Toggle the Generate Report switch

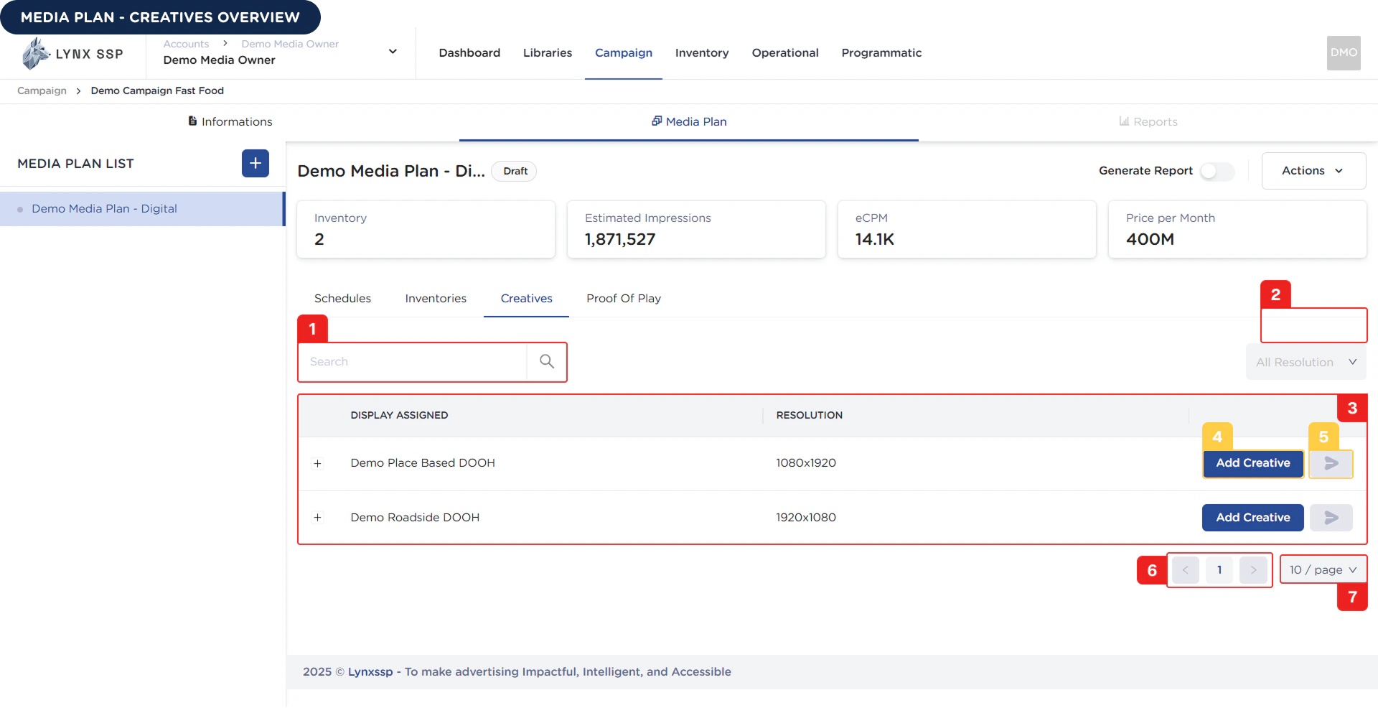1217,171
